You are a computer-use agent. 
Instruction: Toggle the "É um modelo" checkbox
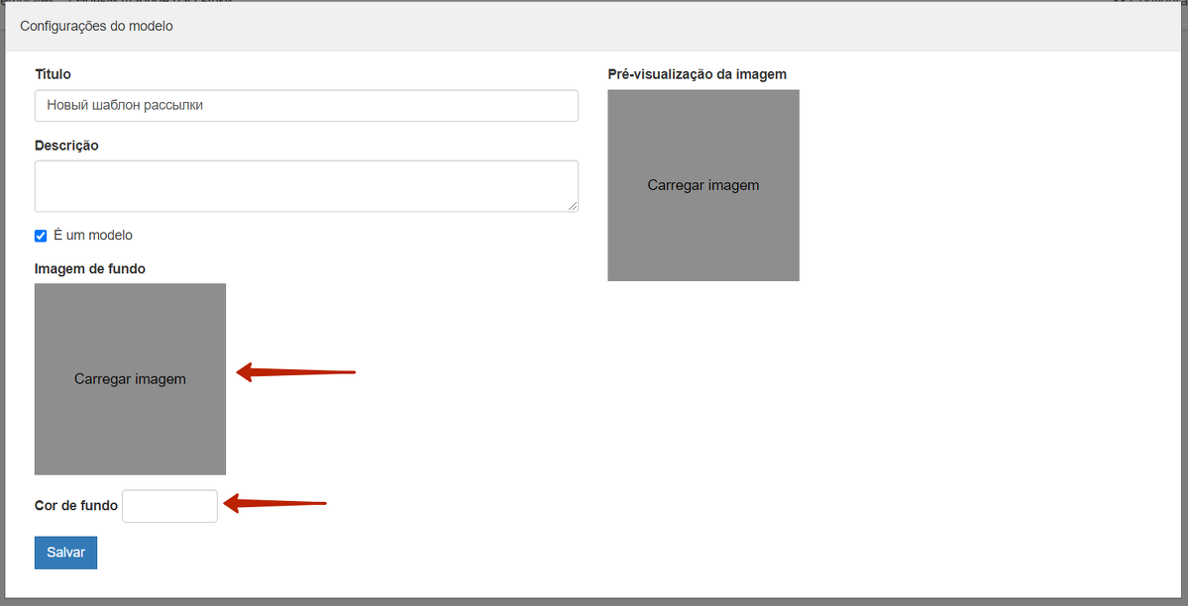coord(41,236)
